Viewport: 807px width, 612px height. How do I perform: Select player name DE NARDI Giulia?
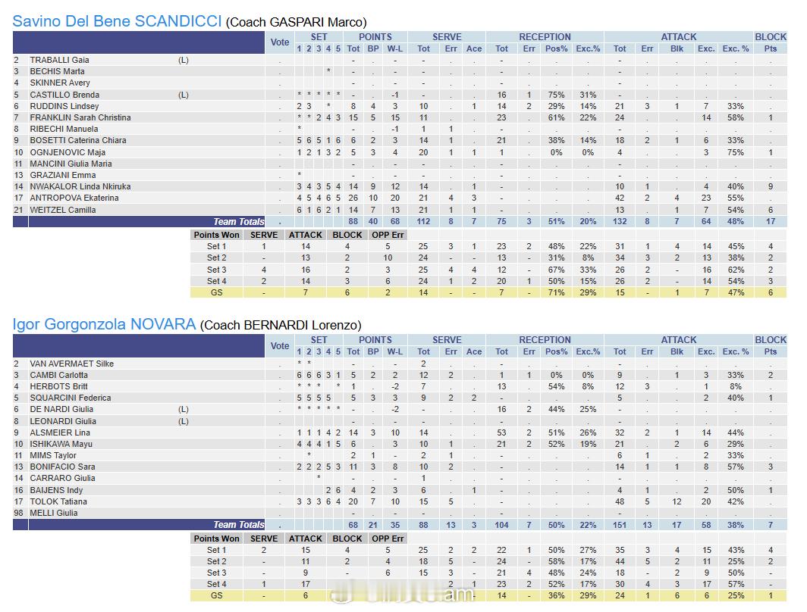tap(61, 409)
